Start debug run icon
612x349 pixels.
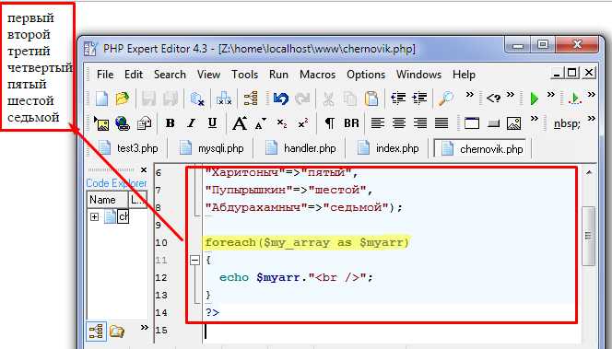[574, 99]
